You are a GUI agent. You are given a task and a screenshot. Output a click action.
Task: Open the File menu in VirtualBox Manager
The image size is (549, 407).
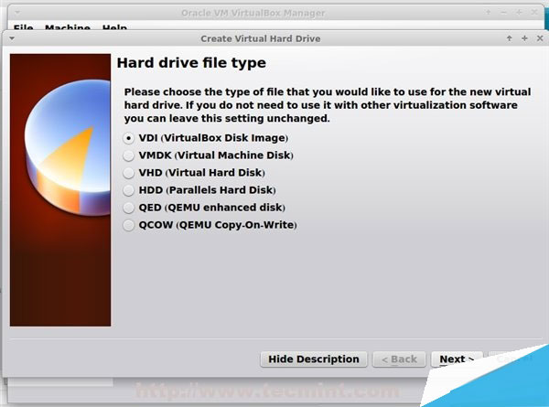tap(24, 27)
